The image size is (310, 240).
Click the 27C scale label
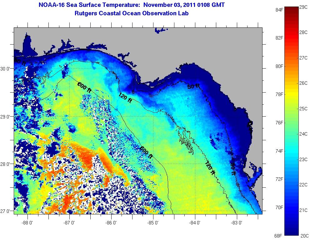pos(303,58)
